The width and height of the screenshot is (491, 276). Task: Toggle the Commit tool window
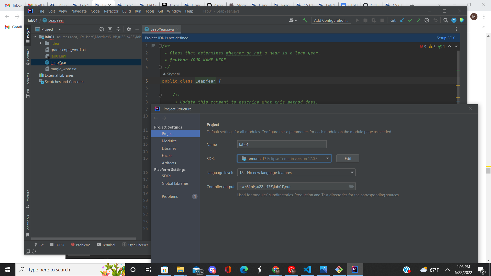tap(28, 57)
